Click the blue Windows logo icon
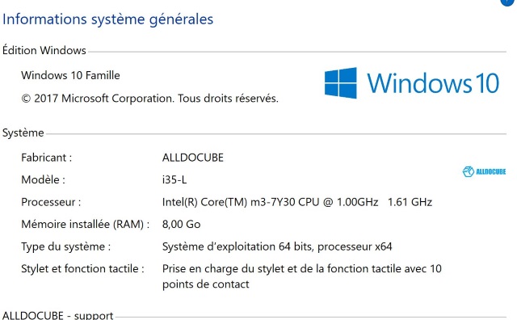This screenshot has width=517, height=320. 341,82
